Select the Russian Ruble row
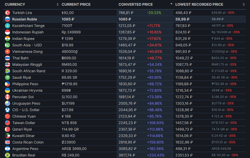The image size is (250, 158). (x=124, y=19)
